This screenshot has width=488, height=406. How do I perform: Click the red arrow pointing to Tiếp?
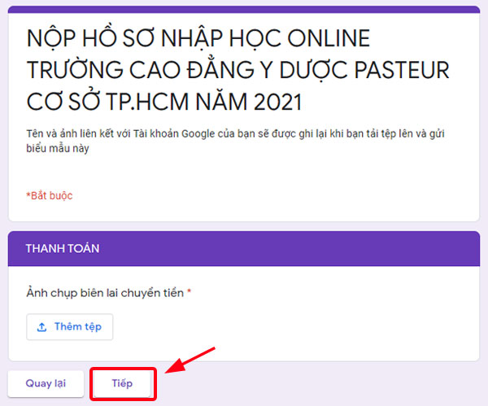pyautogui.click(x=190, y=361)
